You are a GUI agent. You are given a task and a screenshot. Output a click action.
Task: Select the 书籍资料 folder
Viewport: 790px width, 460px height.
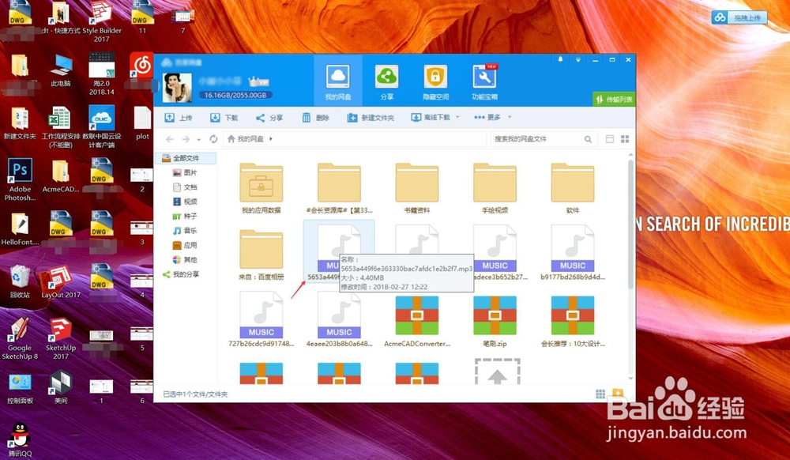click(x=416, y=188)
